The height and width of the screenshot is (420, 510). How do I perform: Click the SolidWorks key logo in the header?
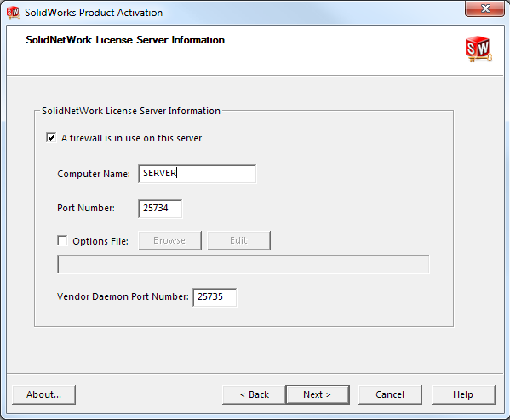[x=478, y=49]
